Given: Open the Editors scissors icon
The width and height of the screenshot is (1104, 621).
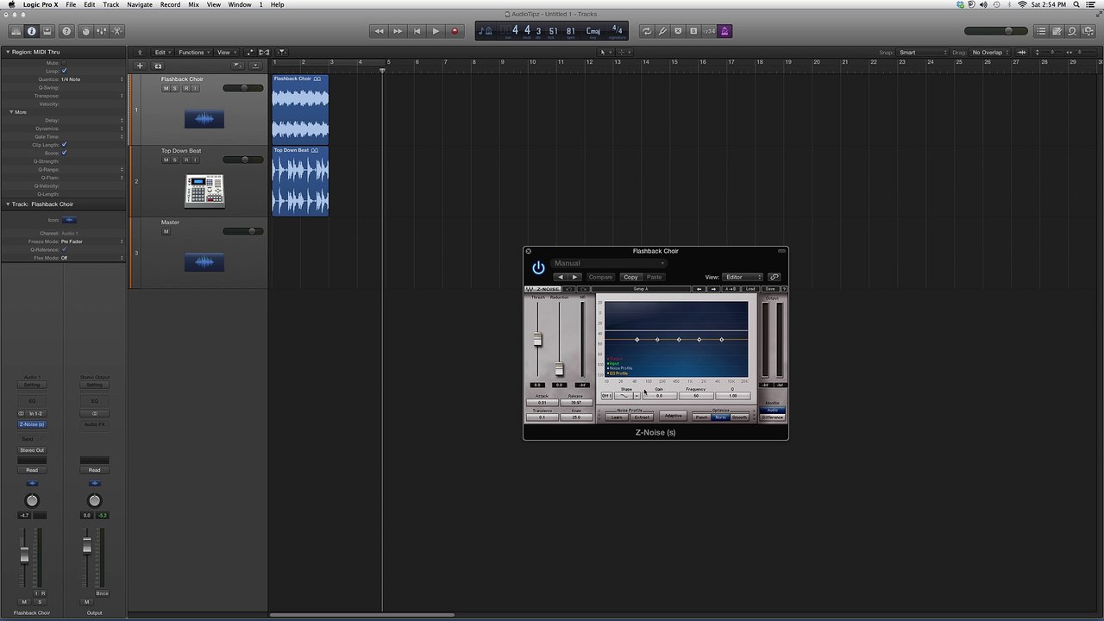Looking at the screenshot, I should [x=117, y=31].
